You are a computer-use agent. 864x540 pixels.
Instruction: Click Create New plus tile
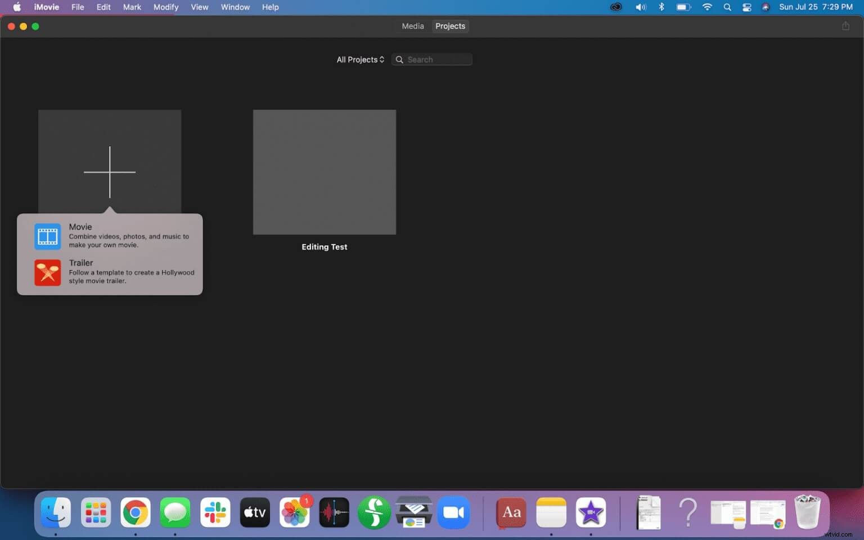click(110, 171)
